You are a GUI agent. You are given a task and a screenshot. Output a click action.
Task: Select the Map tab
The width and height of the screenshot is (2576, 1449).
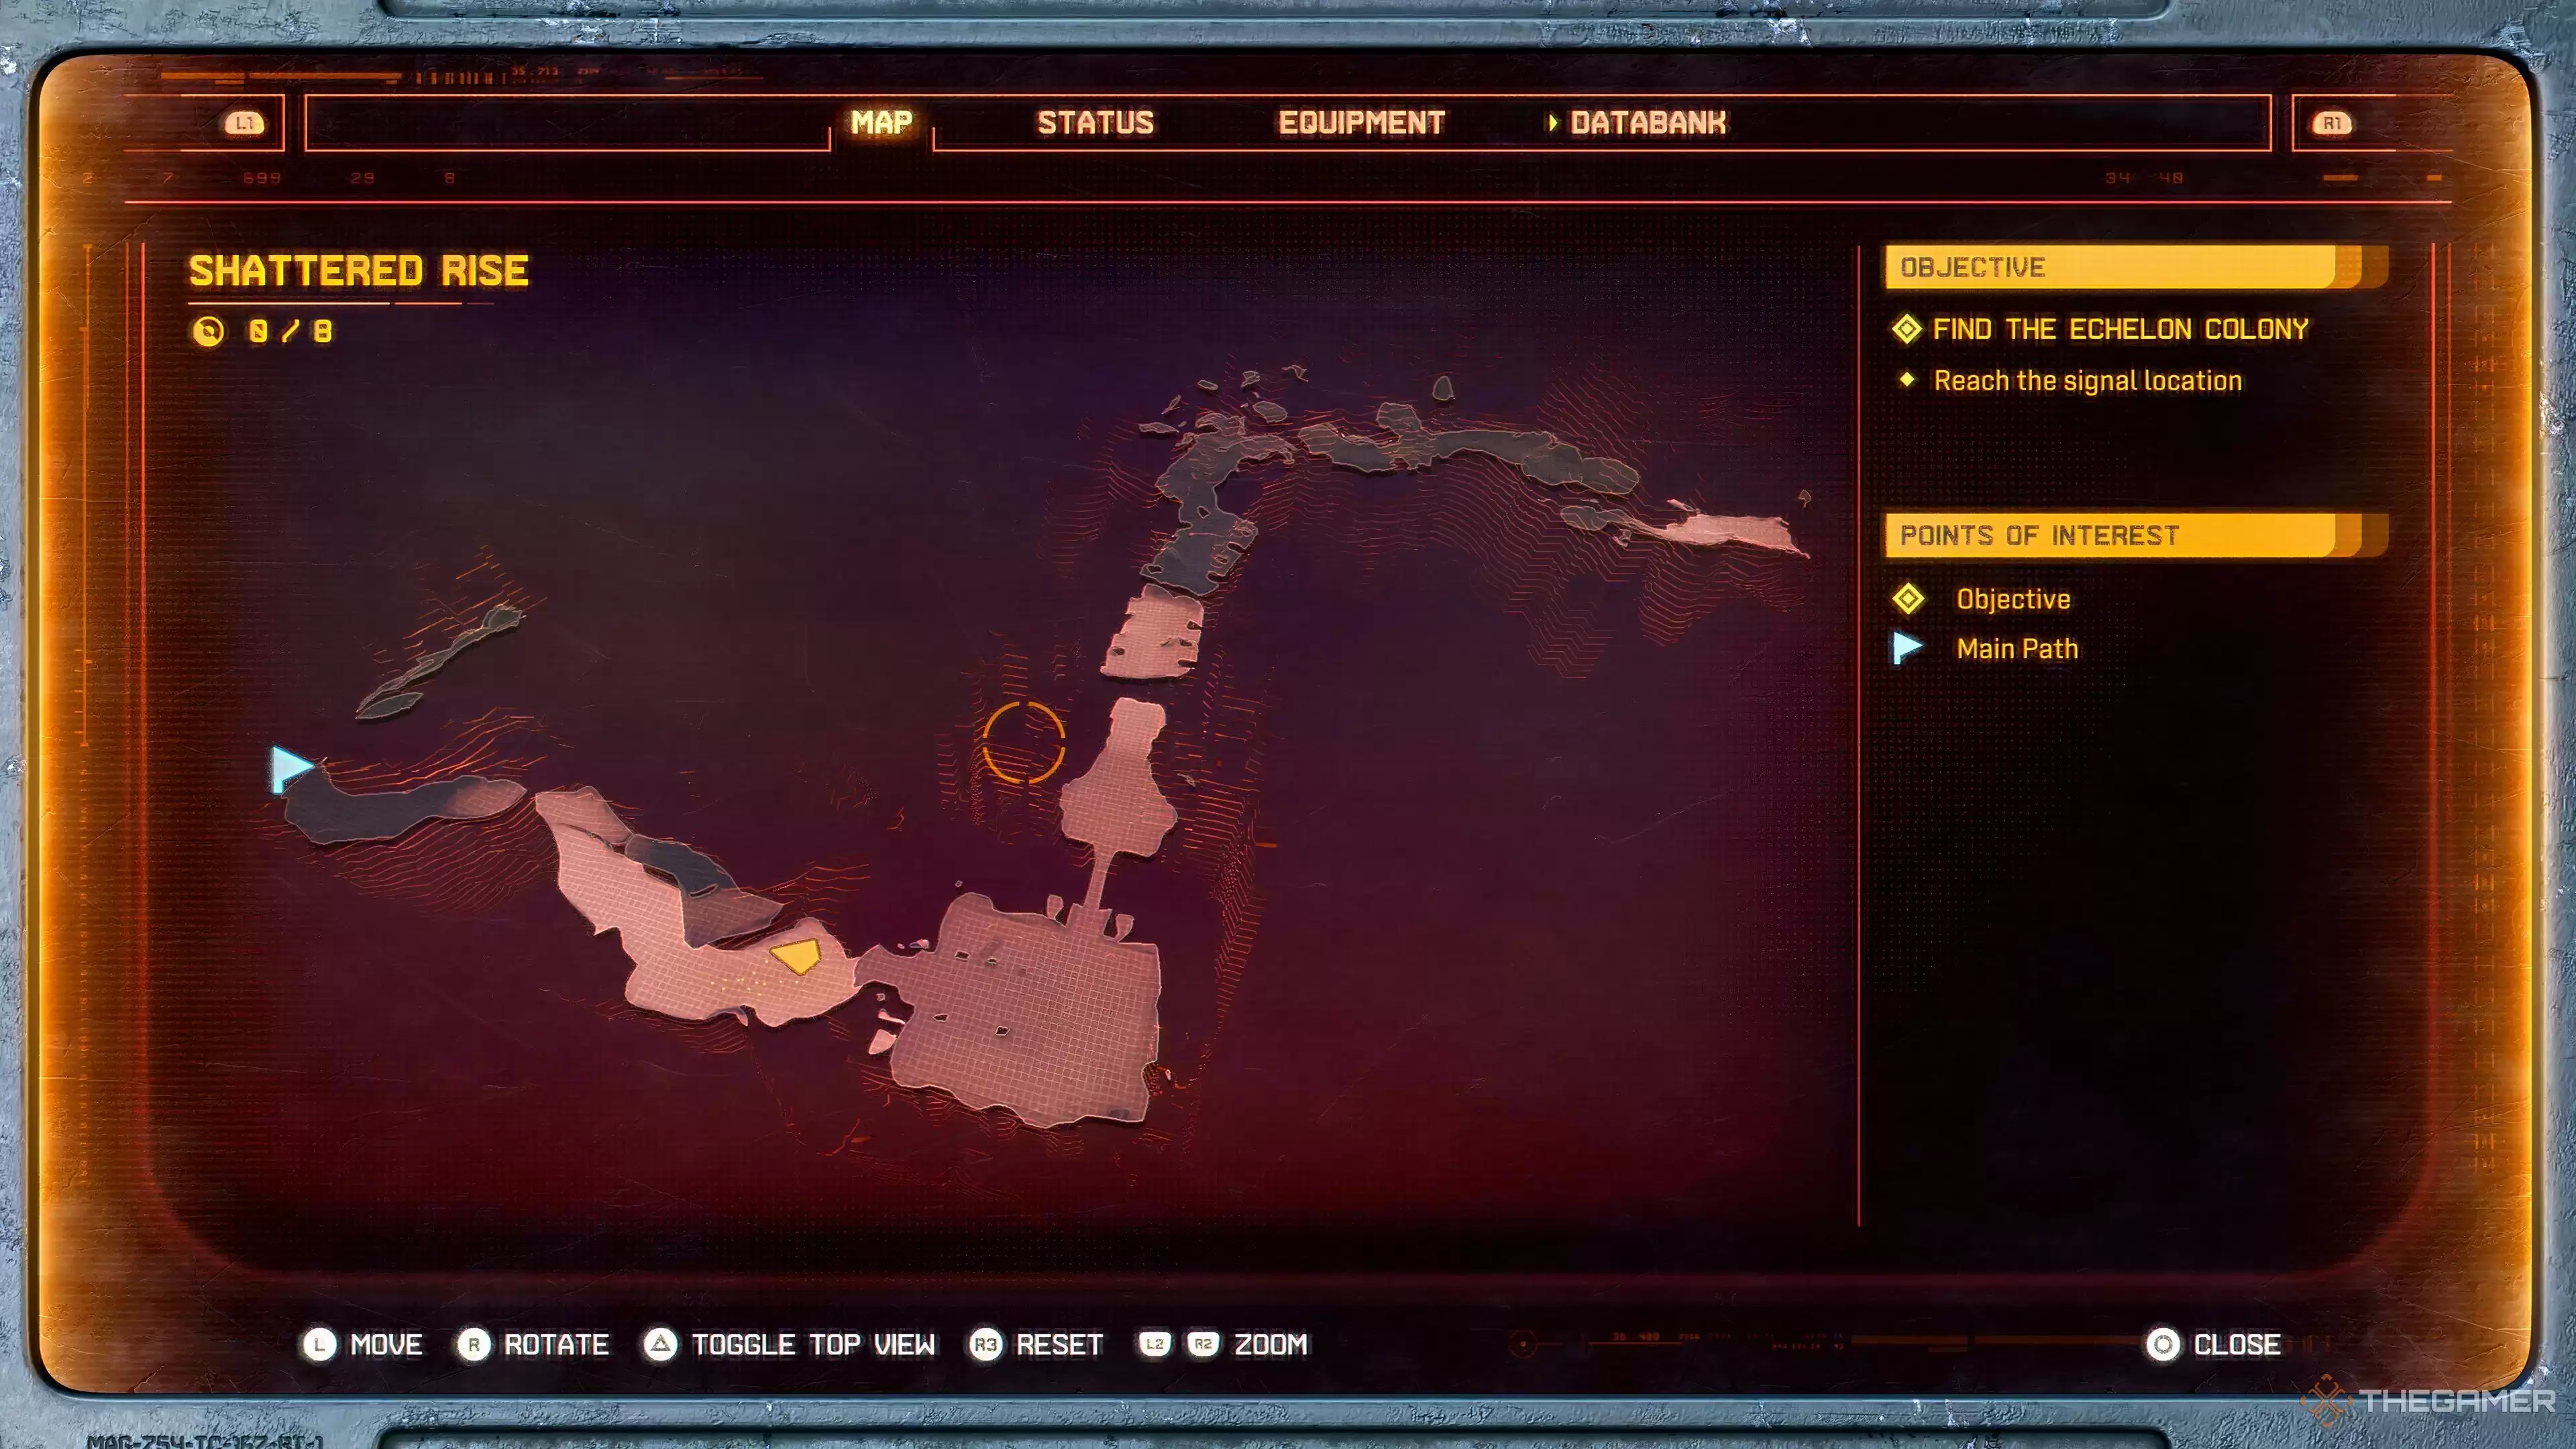[881, 123]
